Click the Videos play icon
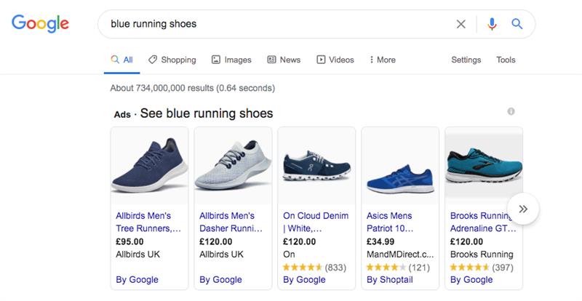582x301 pixels. (321, 60)
